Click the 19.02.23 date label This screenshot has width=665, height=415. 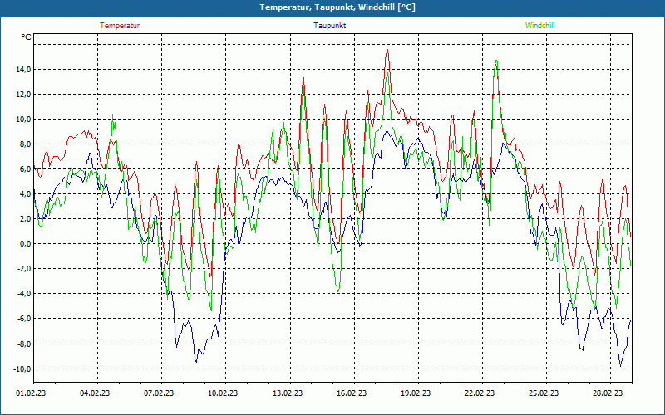pyautogui.click(x=416, y=393)
